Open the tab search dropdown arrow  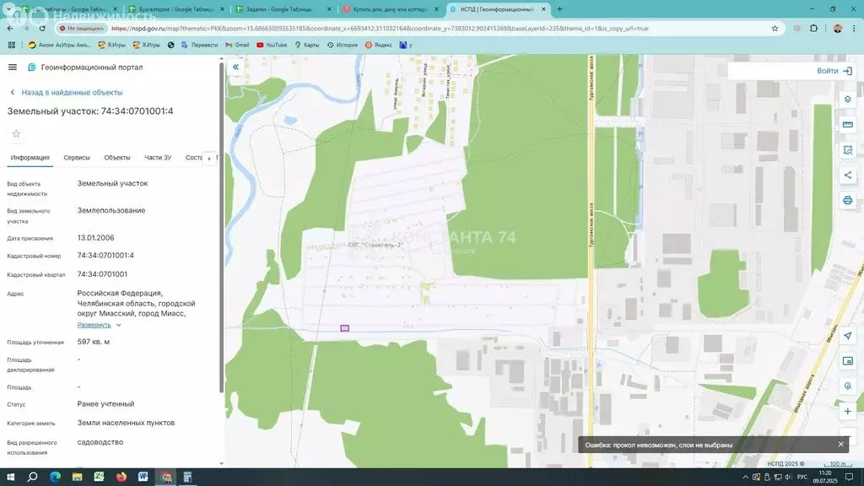pos(8,9)
